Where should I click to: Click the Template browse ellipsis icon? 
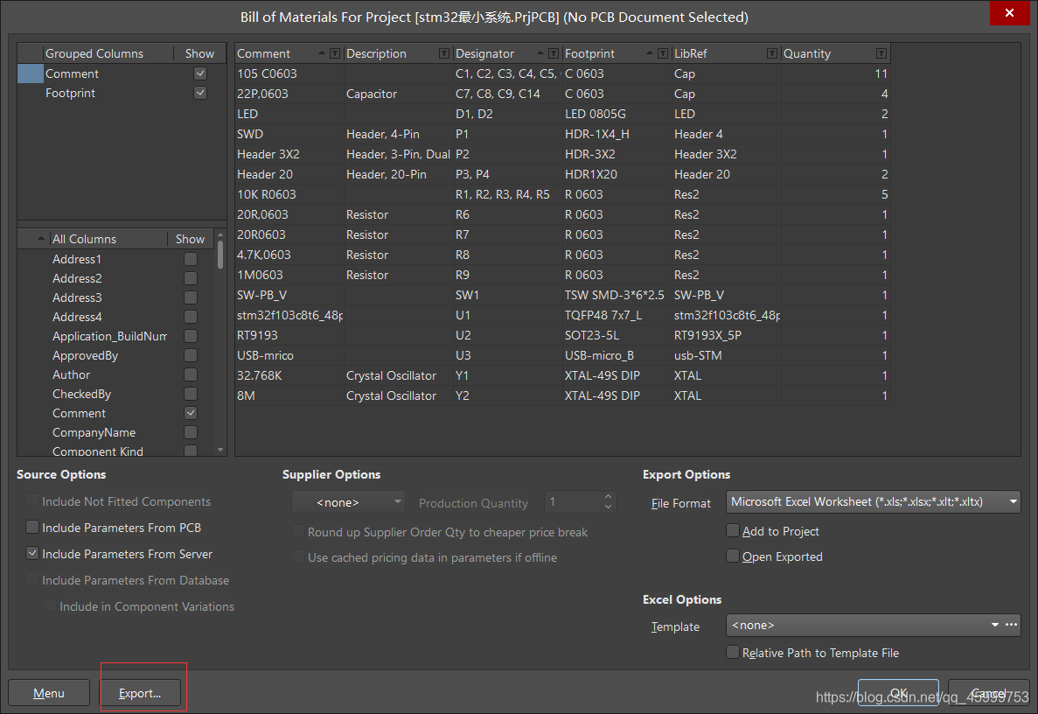(1011, 625)
